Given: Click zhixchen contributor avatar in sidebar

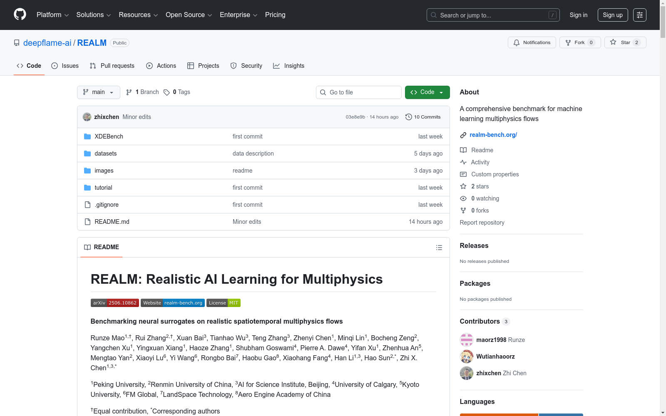Looking at the screenshot, I should [x=467, y=373].
